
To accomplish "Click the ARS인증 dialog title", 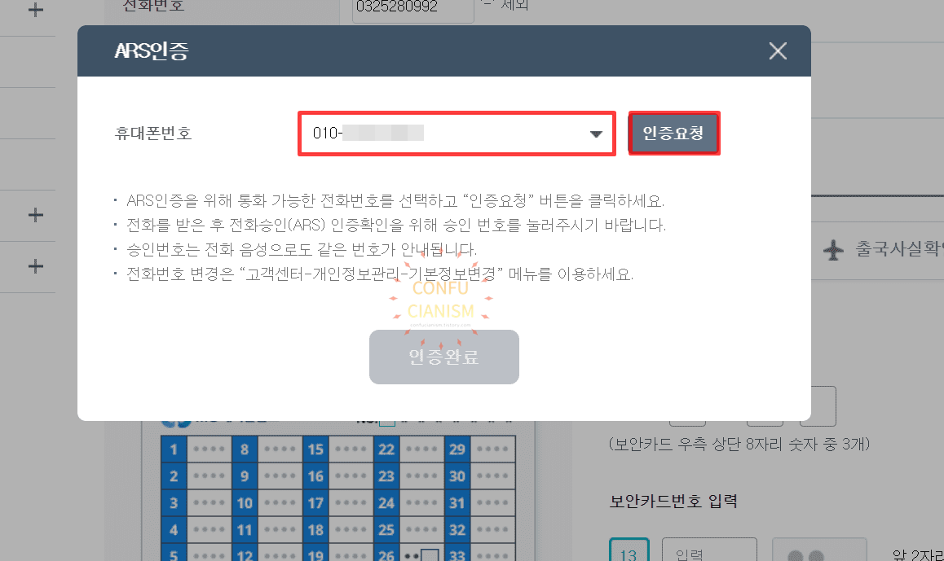I will (152, 51).
